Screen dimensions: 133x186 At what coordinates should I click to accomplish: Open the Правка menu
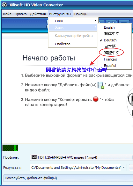point(20,14)
